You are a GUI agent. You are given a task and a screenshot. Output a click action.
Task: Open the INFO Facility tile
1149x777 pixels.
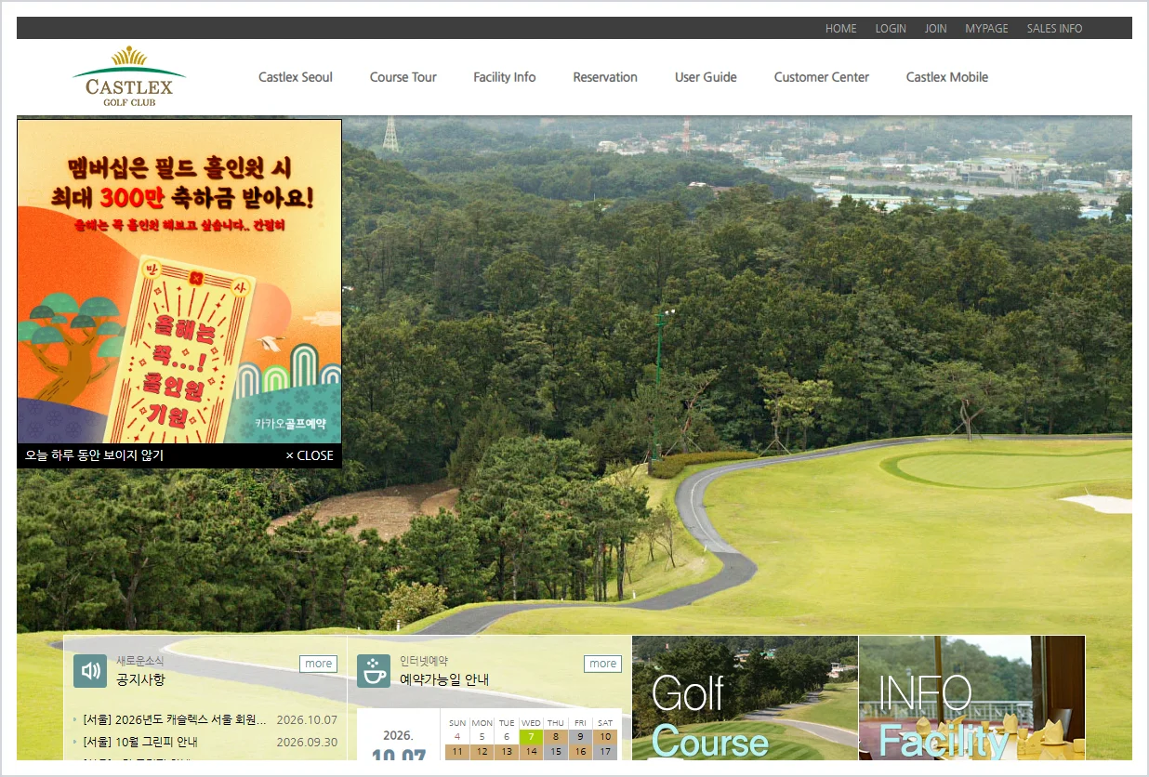tap(971, 698)
